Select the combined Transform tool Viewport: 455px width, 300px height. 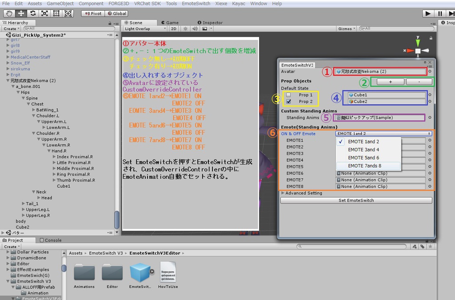pyautogui.click(x=68, y=14)
